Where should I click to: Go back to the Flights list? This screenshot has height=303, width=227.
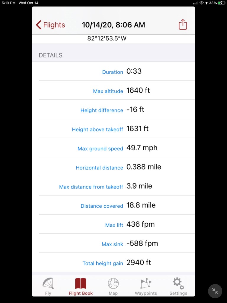51,25
